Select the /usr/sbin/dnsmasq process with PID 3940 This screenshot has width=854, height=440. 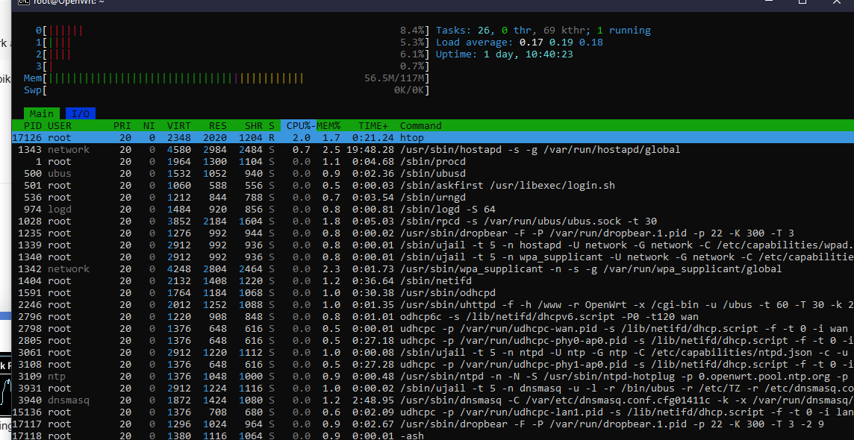(523, 400)
